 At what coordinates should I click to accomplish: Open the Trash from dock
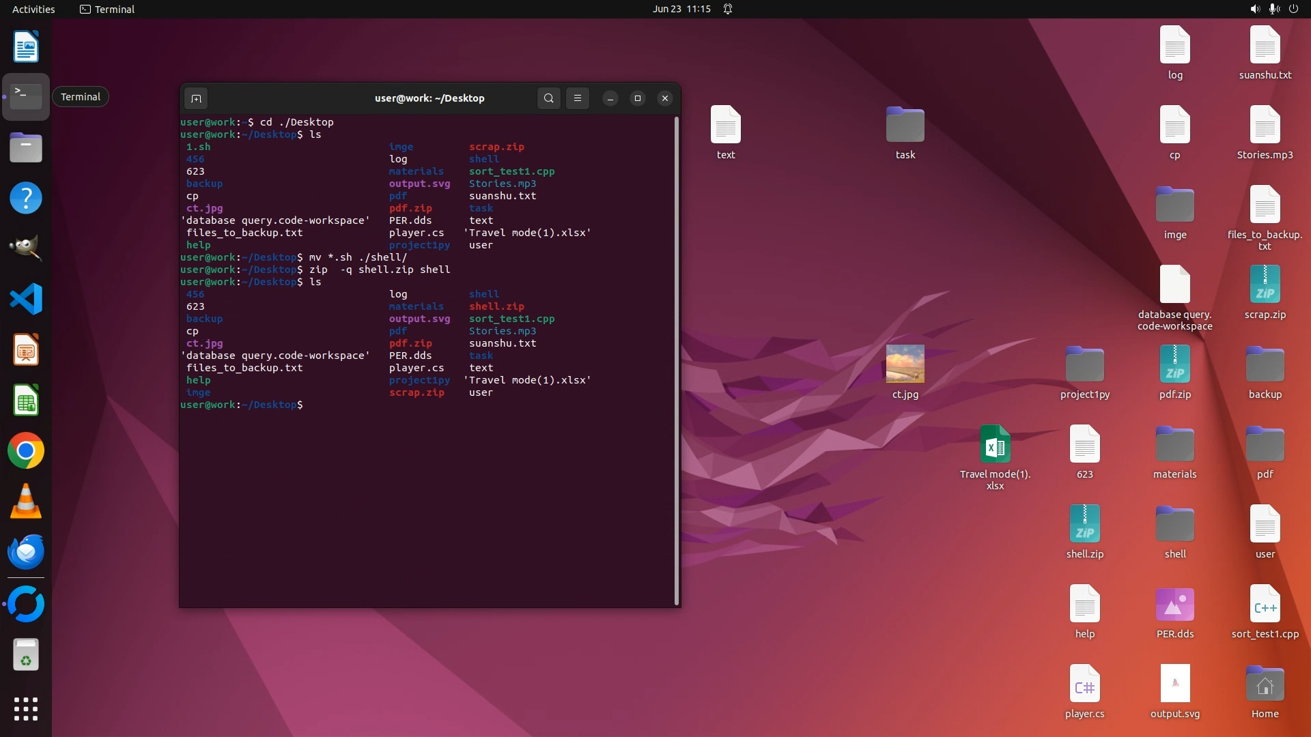[26, 655]
